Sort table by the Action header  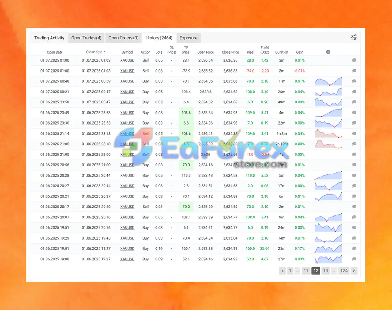pos(145,52)
